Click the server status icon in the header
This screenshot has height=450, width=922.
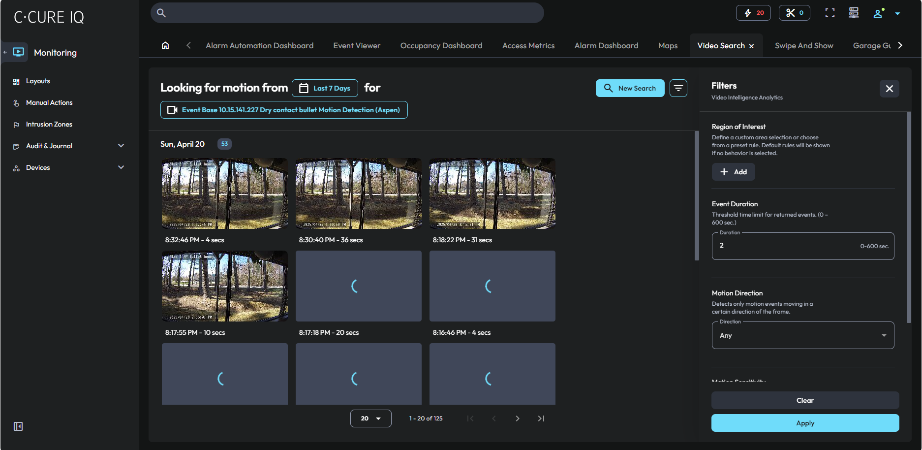click(x=854, y=13)
